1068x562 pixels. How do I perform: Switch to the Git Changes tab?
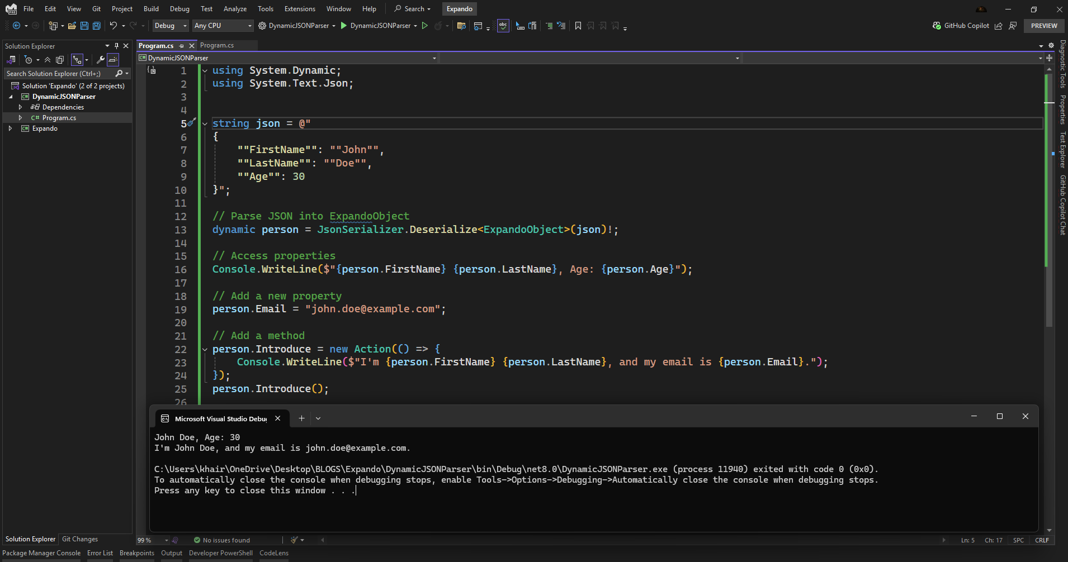tap(79, 539)
